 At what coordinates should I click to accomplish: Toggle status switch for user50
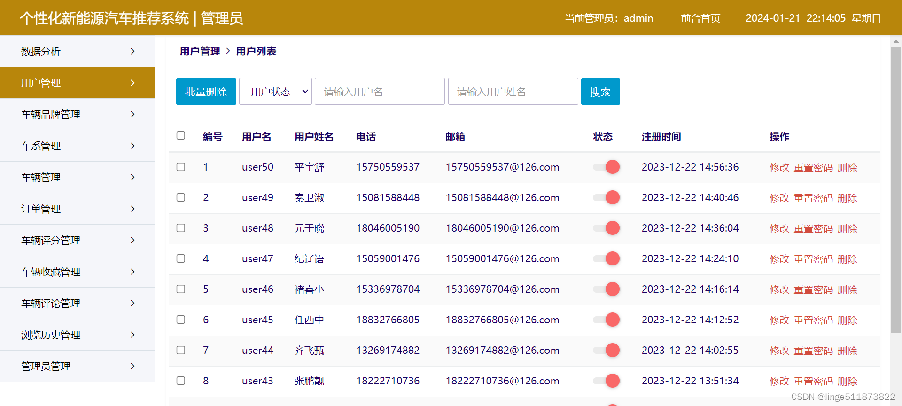[607, 167]
